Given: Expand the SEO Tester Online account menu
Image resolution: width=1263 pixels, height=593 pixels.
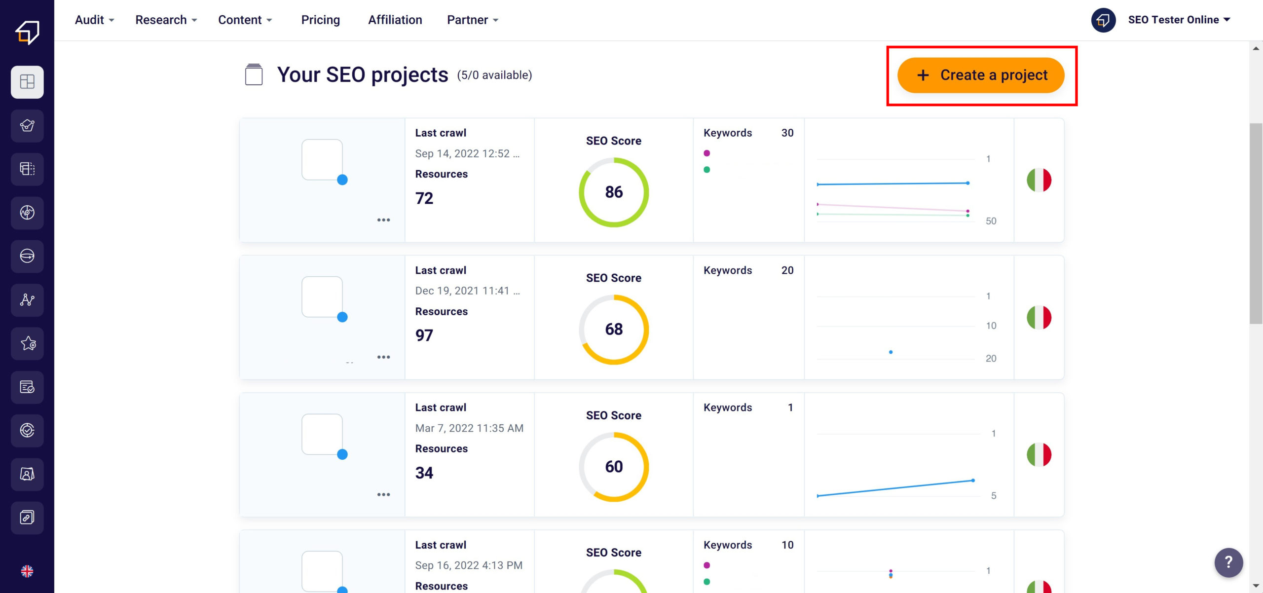Looking at the screenshot, I should tap(1179, 20).
